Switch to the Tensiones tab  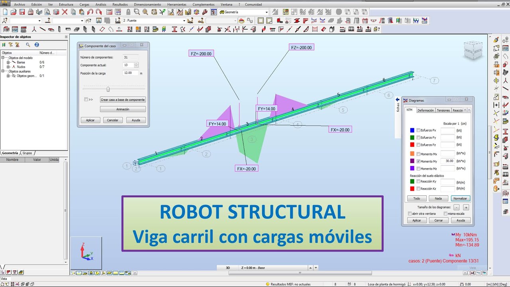443,110
